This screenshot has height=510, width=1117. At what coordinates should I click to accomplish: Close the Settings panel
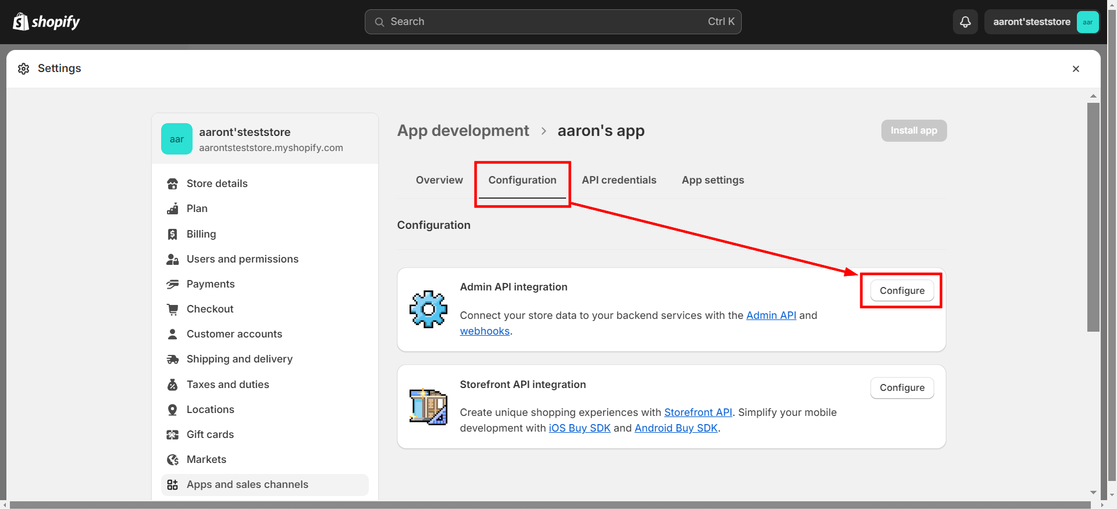click(1076, 69)
